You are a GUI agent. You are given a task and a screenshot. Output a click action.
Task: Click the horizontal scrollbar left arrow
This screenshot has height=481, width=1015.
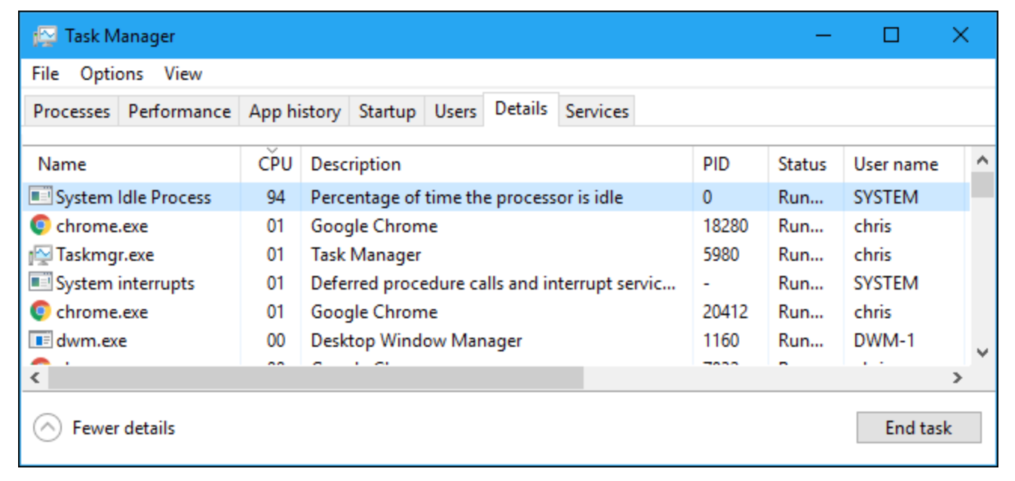(34, 378)
